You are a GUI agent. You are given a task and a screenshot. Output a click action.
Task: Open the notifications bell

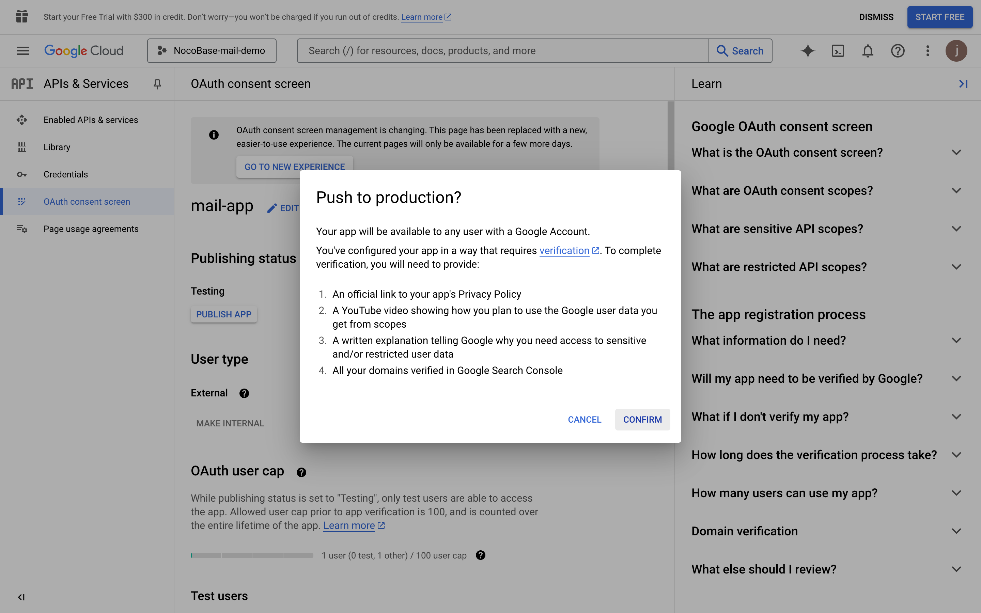pyautogui.click(x=868, y=51)
